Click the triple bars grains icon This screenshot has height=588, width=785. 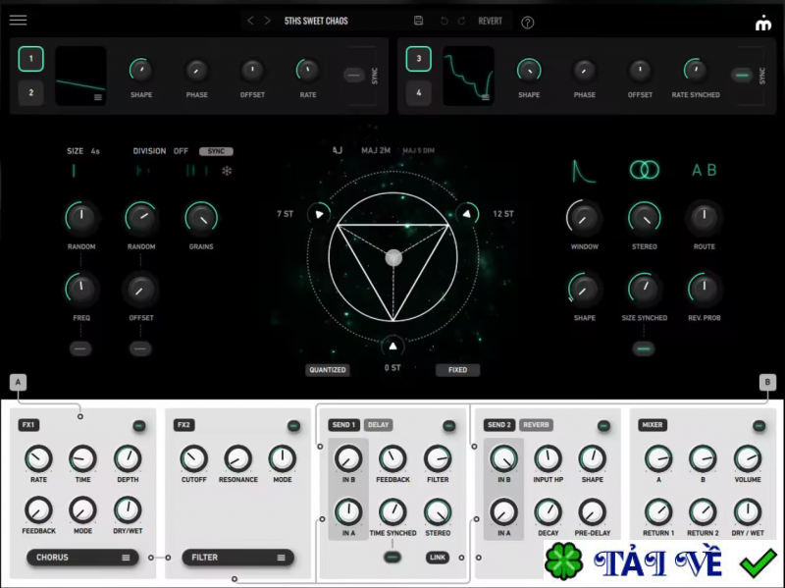point(197,171)
